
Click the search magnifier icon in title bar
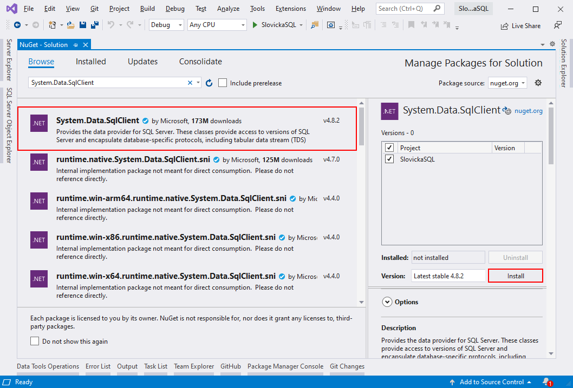click(437, 9)
